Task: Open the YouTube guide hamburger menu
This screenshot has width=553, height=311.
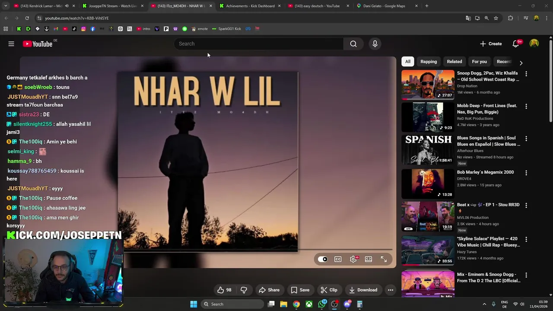Action: [x=11, y=44]
